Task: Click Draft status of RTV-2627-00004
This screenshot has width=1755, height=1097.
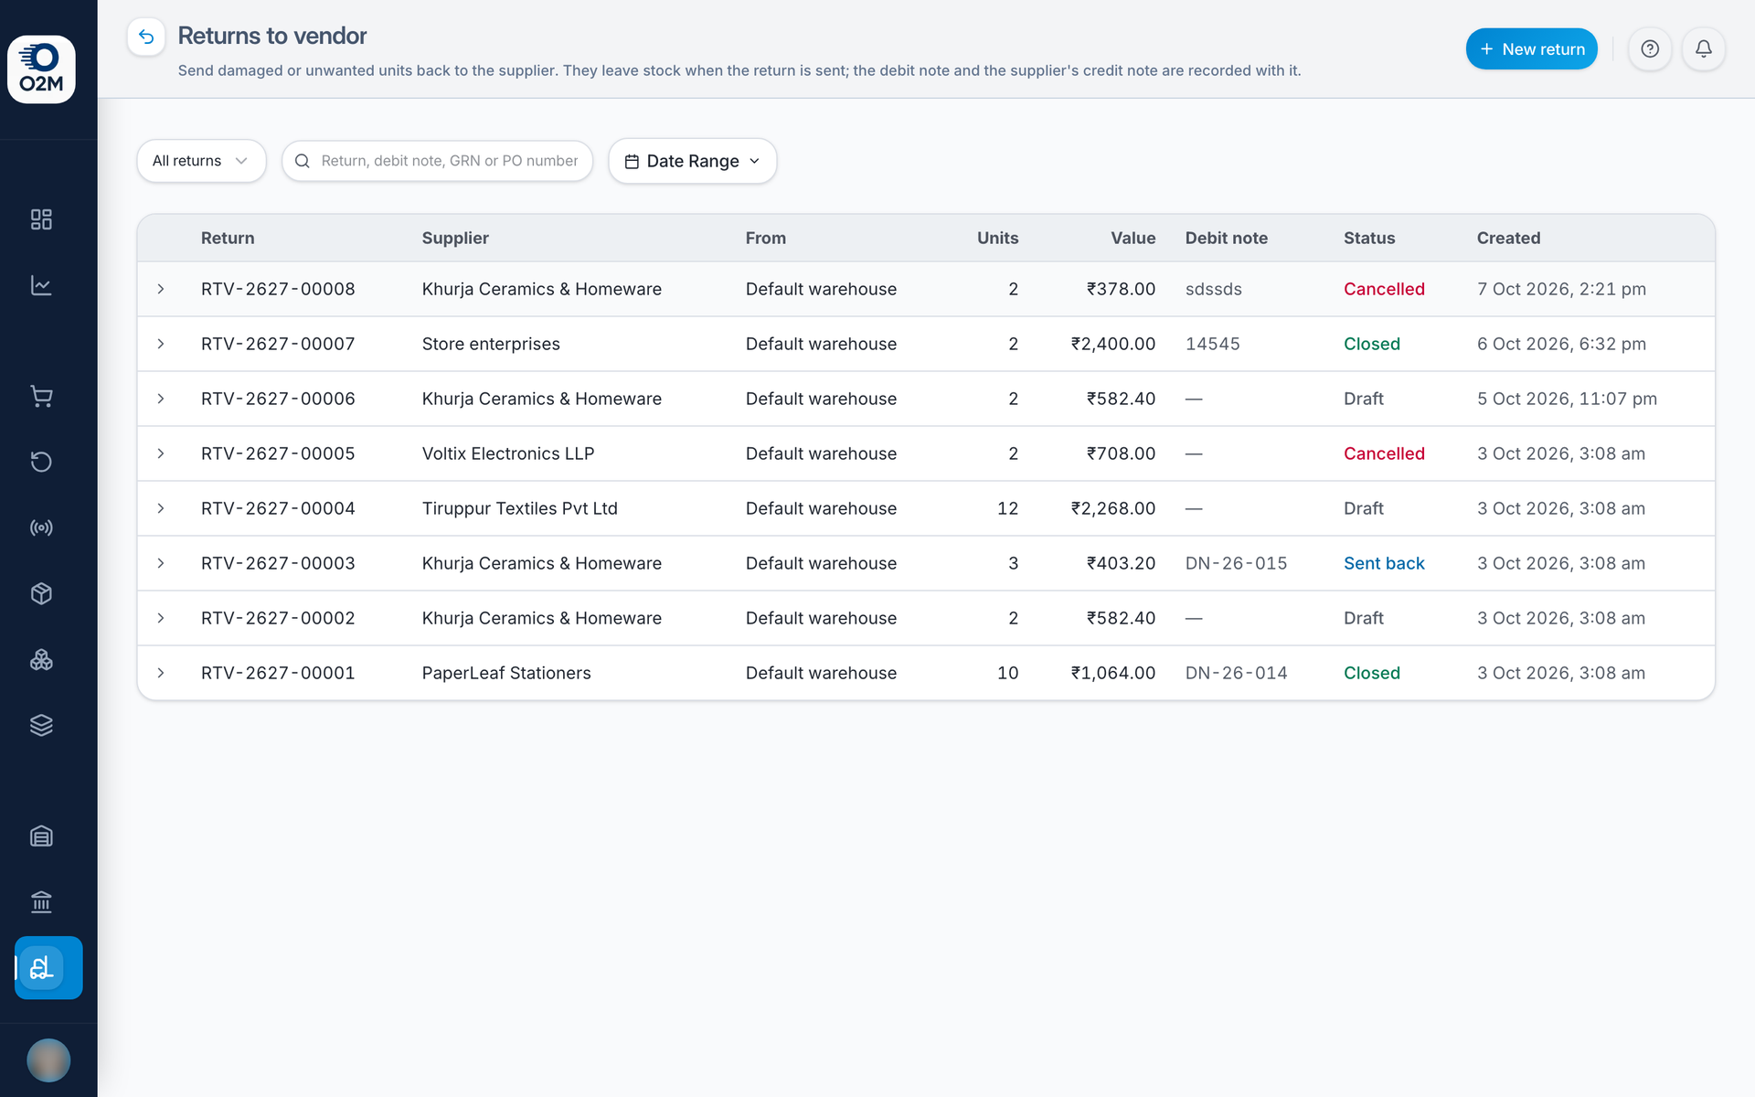Action: (1364, 508)
